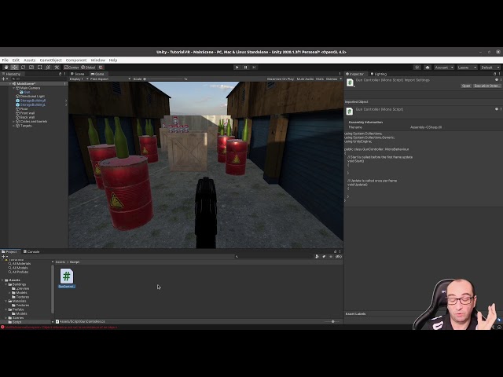Open the first StorageBuilding prefab arrow
The image size is (503, 377).
[x=66, y=101]
